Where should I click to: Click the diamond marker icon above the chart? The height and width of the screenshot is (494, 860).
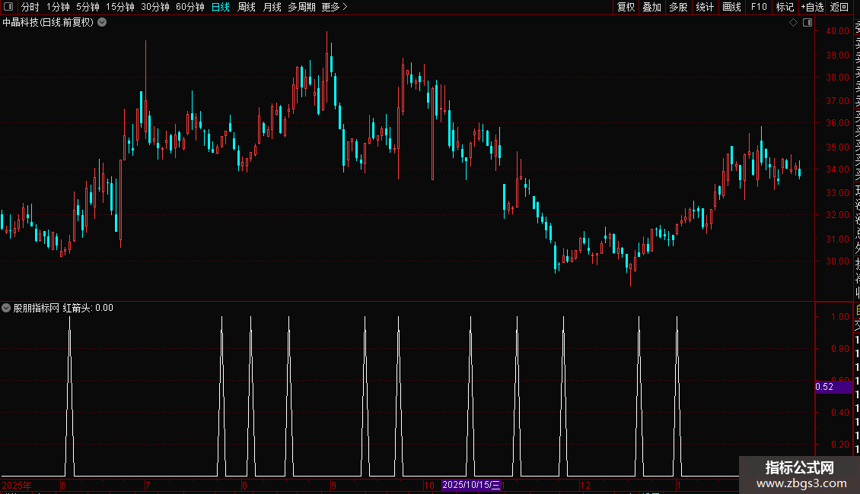[x=793, y=23]
